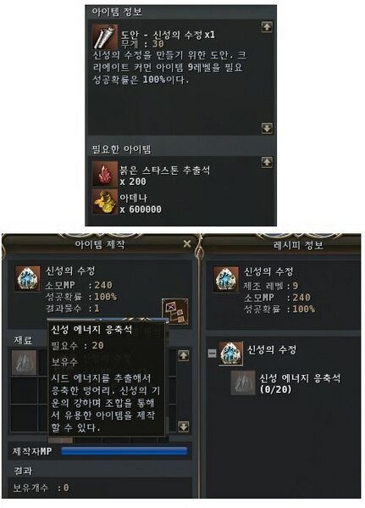Click the down arrow of the 재료 list
Viewport: 365px width, 508px height.
pyautogui.click(x=184, y=427)
